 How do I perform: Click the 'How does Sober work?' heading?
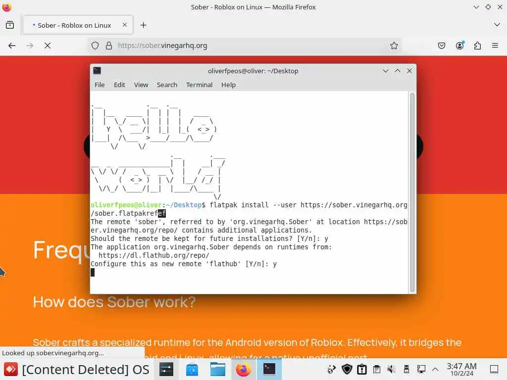[114, 302]
